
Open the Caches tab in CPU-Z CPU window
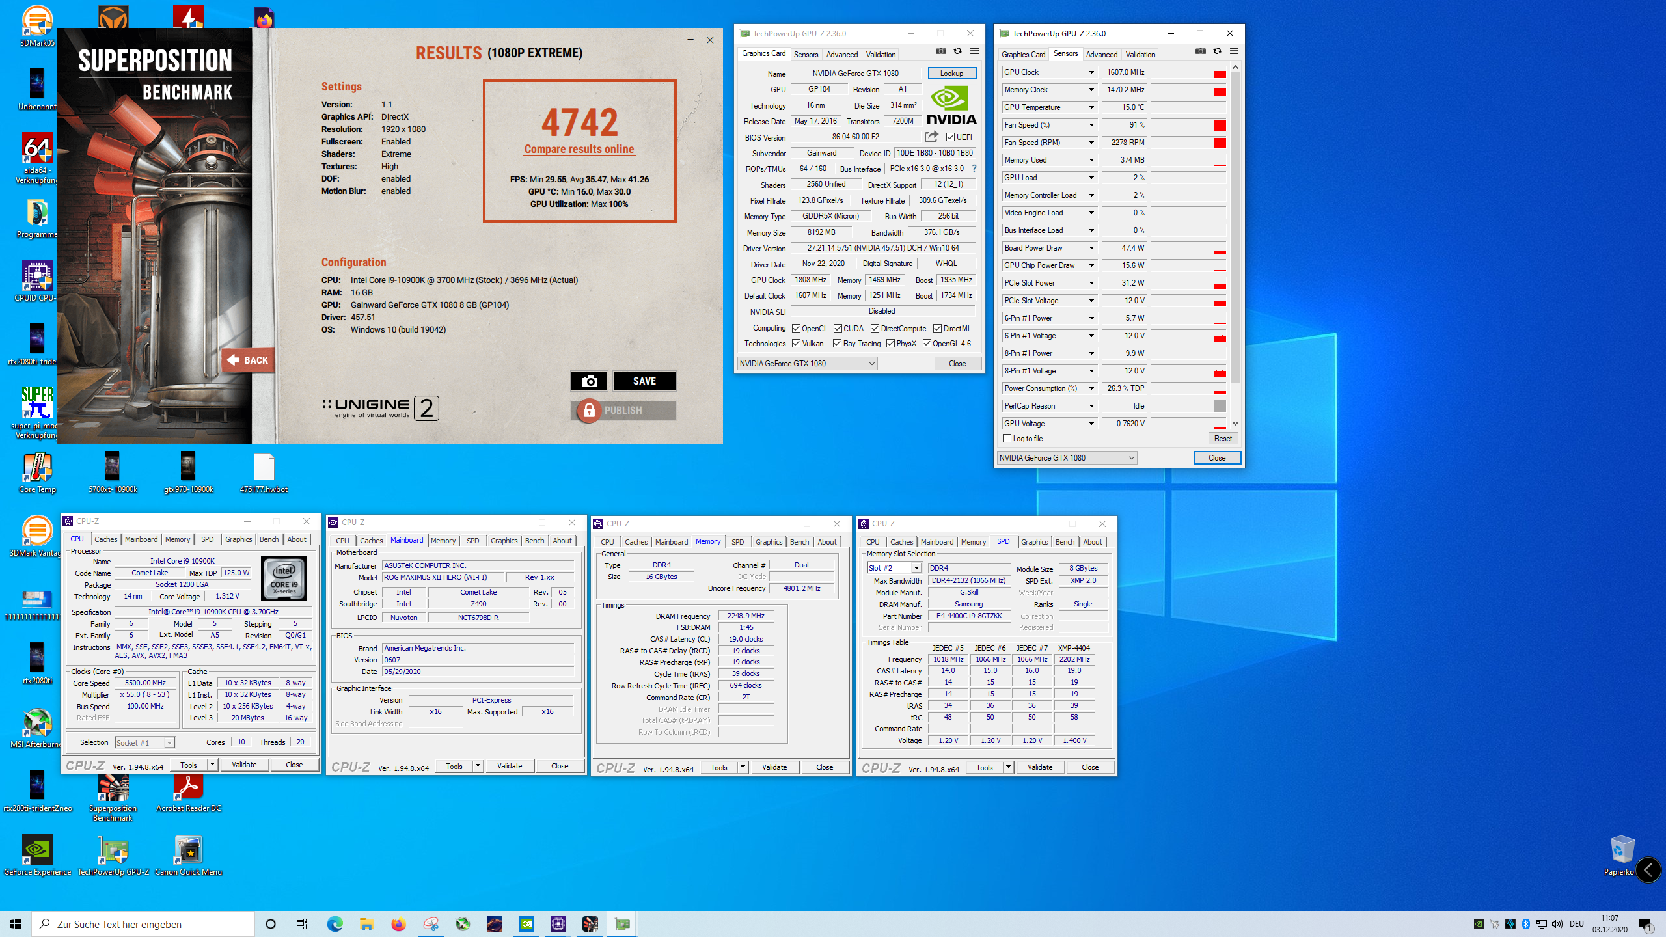(x=105, y=539)
